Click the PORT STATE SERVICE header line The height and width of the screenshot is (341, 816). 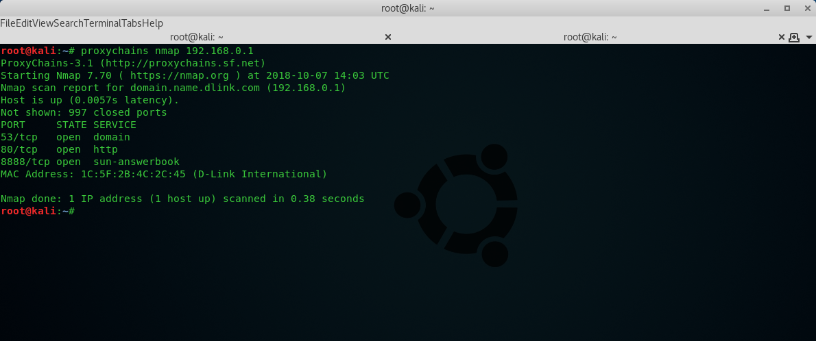[68, 125]
